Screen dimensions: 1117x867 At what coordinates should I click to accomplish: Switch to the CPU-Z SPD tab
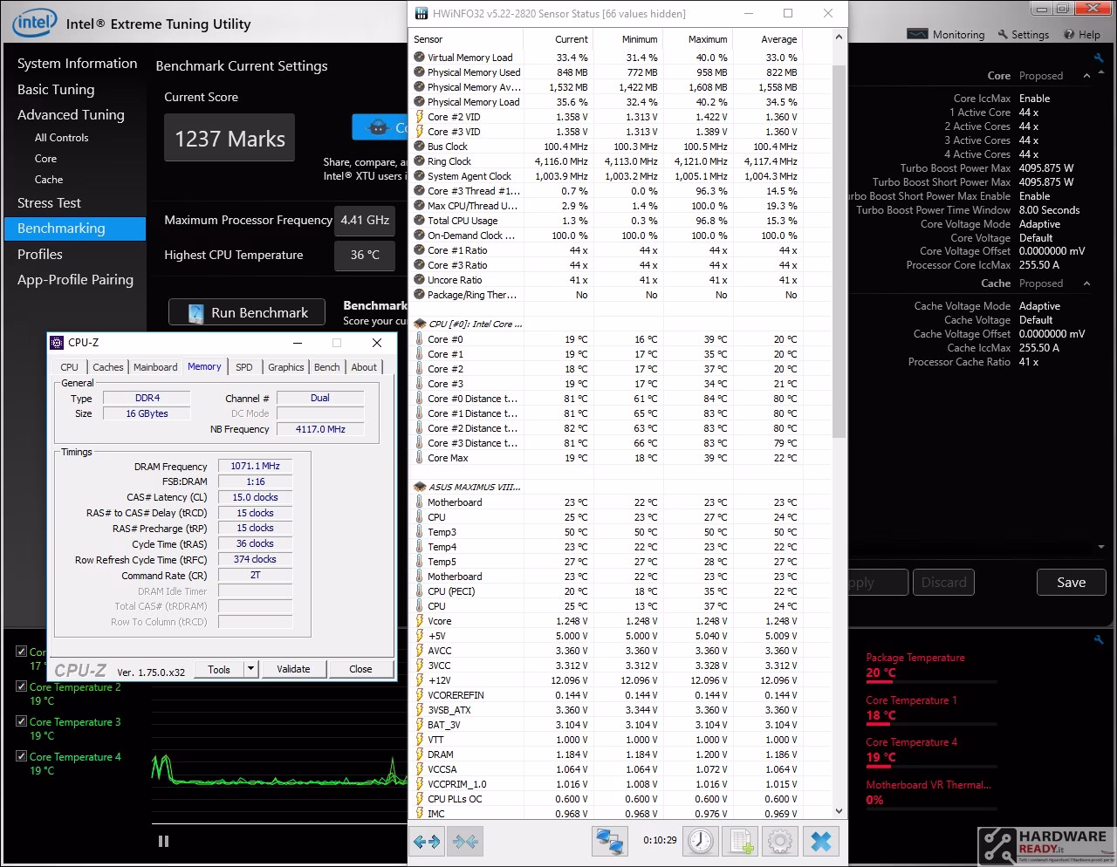(244, 367)
